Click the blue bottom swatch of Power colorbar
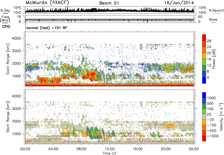Viewport: 224px width, 155px height. coord(204,80)
